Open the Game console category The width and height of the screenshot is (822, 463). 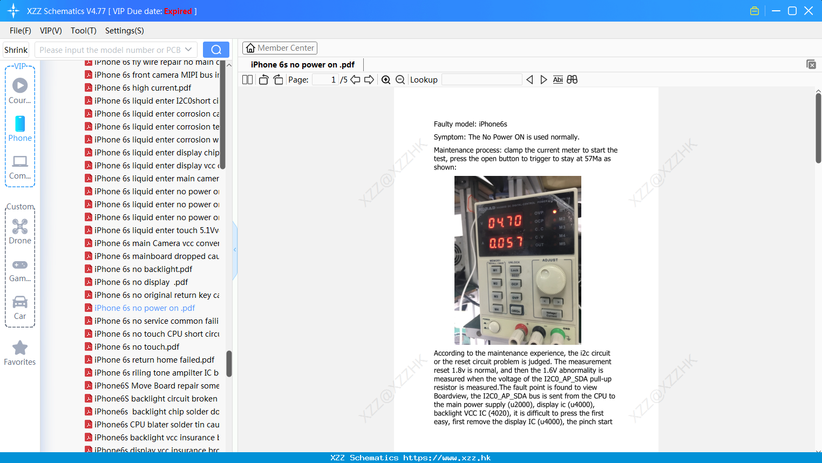pos(20,270)
